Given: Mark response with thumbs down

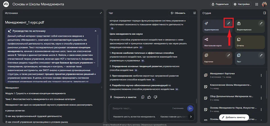Looking at the screenshot, I should pos(155,97).
